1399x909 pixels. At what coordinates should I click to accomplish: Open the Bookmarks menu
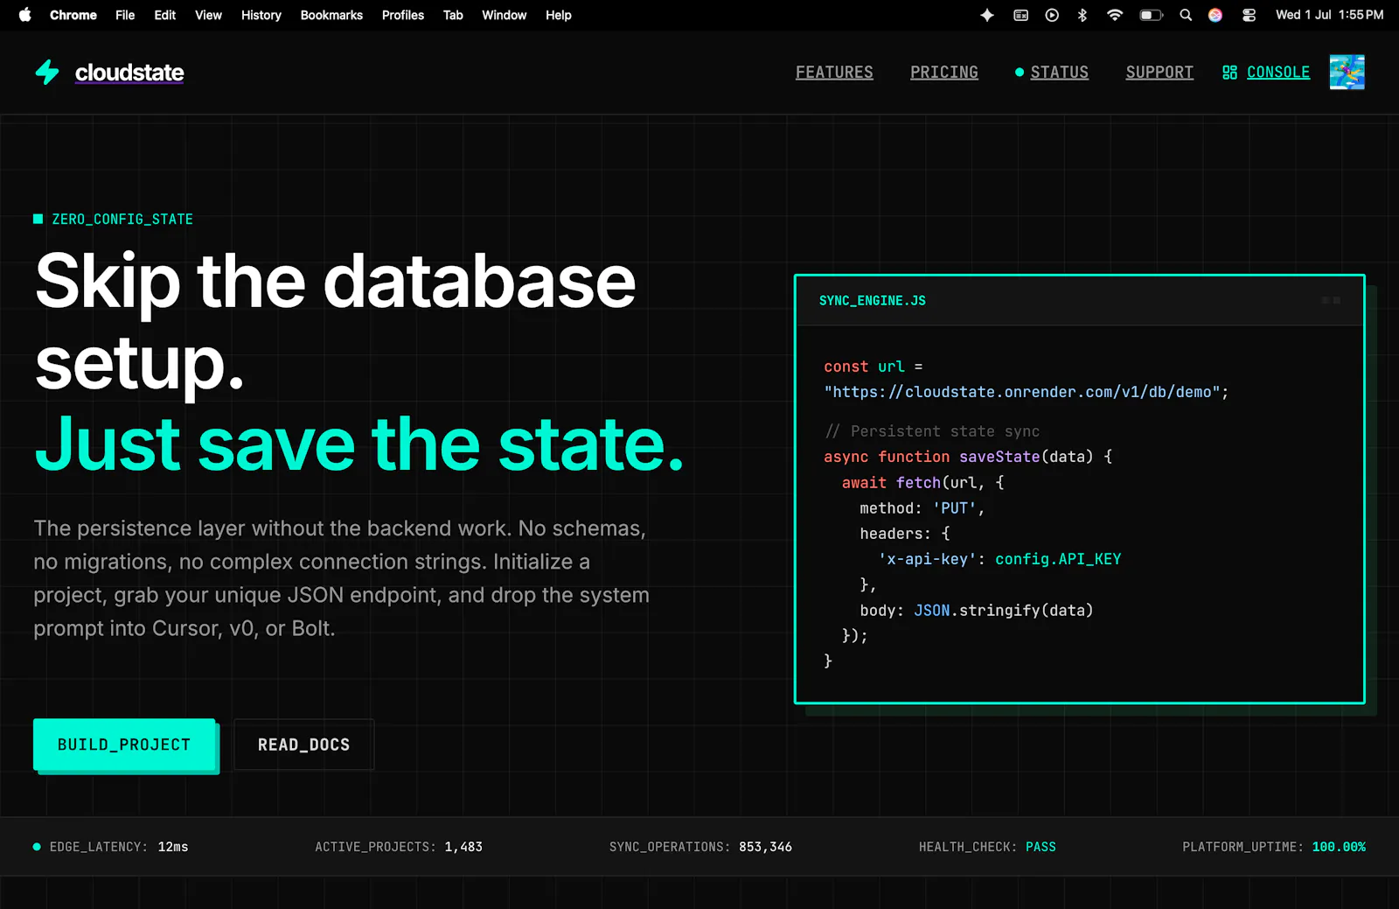point(331,15)
